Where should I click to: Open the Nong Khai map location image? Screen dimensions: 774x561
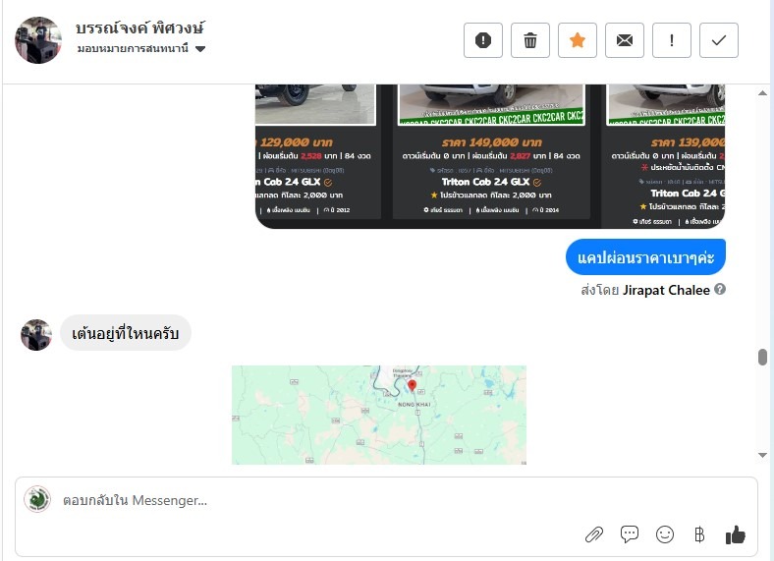(379, 415)
